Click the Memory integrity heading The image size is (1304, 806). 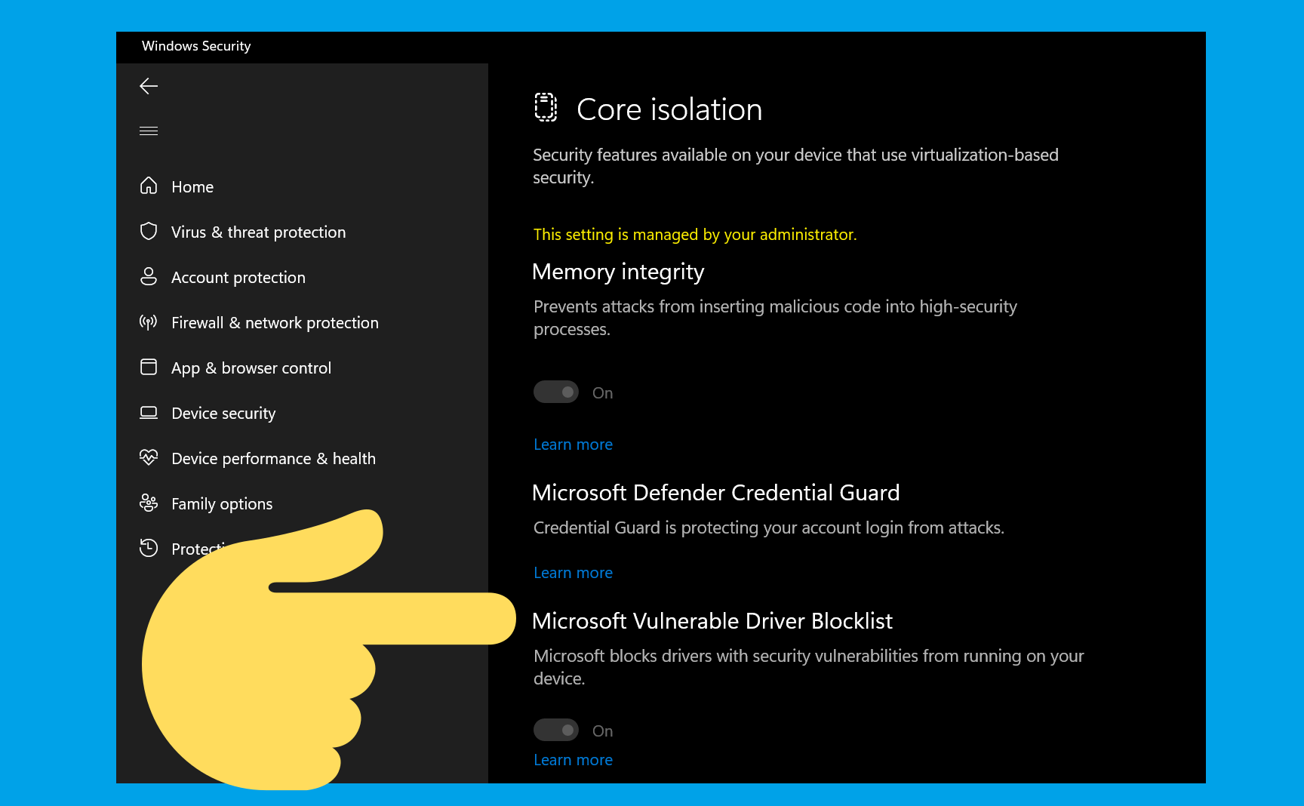pos(618,272)
